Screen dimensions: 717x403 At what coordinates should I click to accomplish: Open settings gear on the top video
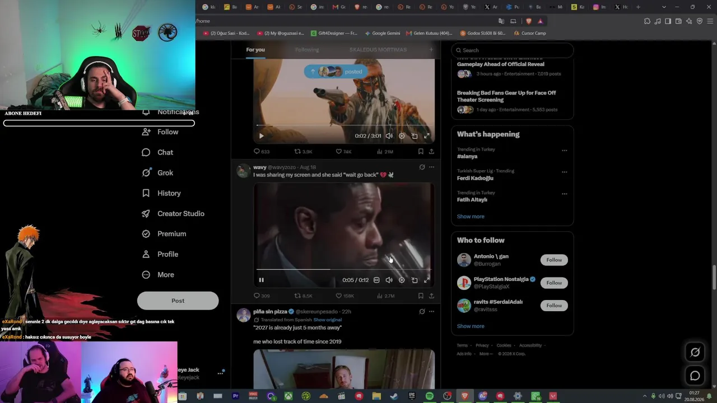(402, 136)
